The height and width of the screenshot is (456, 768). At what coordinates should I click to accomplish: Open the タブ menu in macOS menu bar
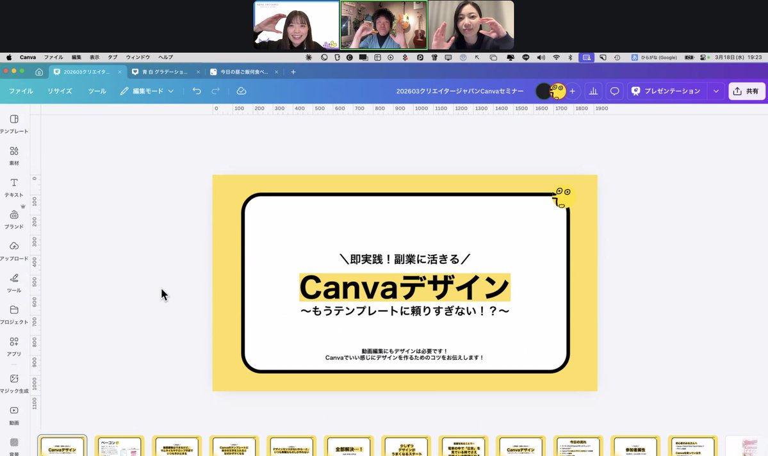click(113, 57)
